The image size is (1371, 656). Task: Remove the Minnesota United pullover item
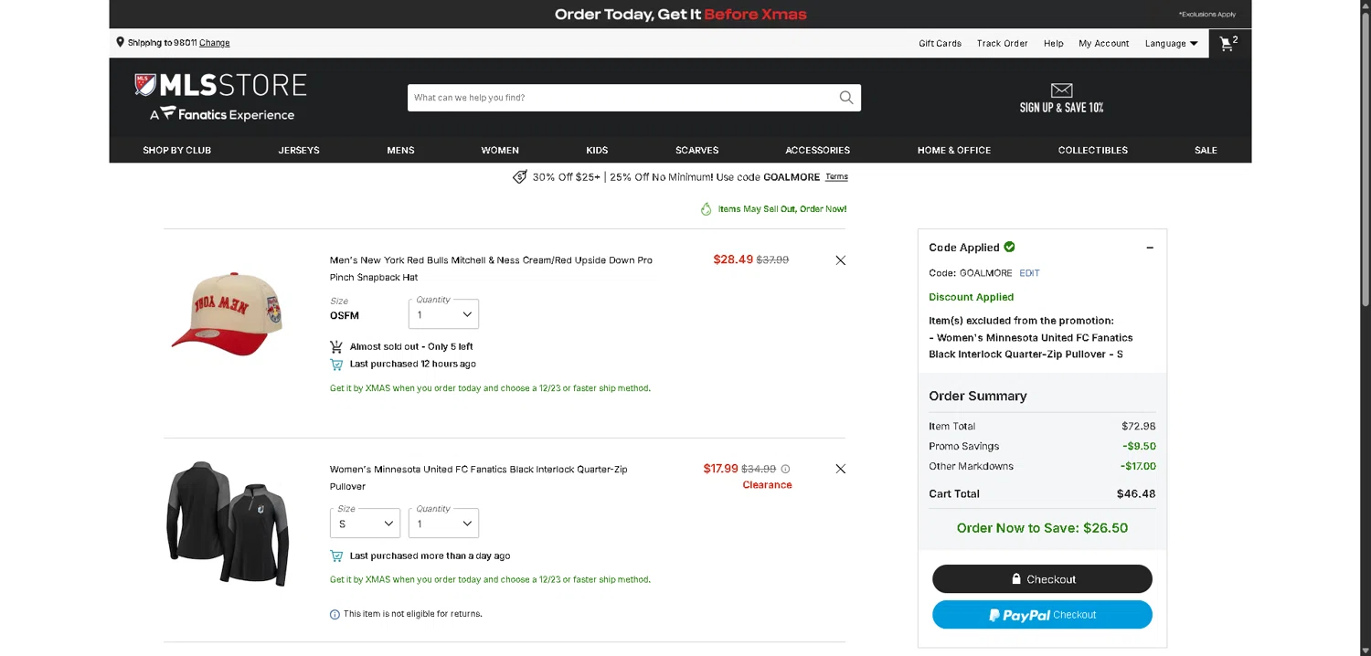point(841,469)
